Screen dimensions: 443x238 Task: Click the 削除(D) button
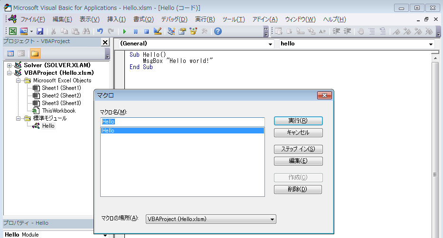pyautogui.click(x=298, y=189)
